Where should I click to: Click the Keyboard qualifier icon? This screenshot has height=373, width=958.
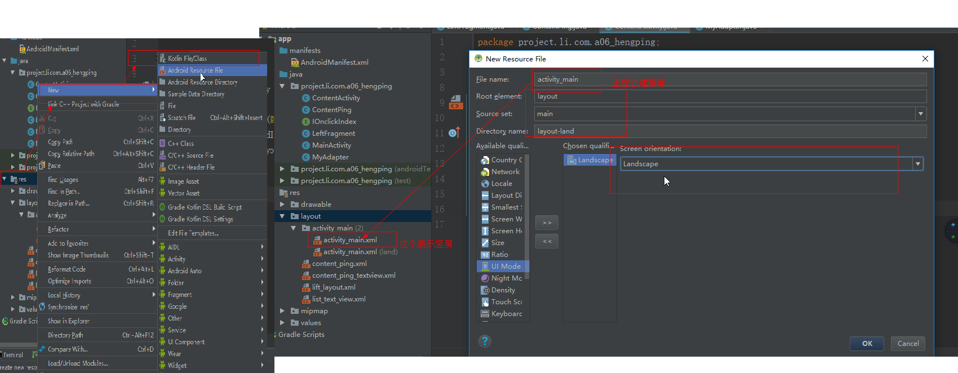(x=485, y=314)
